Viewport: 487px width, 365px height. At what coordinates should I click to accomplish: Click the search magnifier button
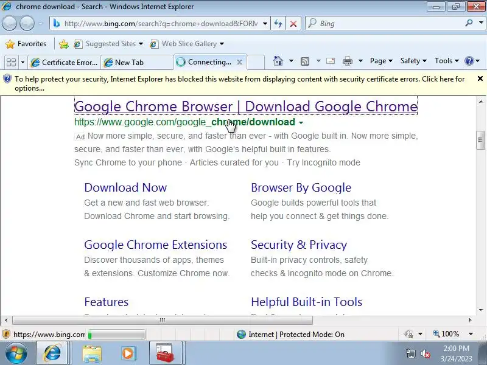tap(469, 23)
